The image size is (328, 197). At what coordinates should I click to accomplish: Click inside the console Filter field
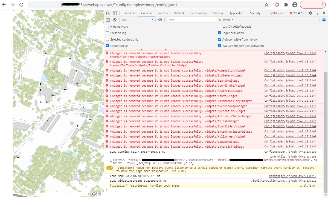pyautogui.click(x=191, y=19)
